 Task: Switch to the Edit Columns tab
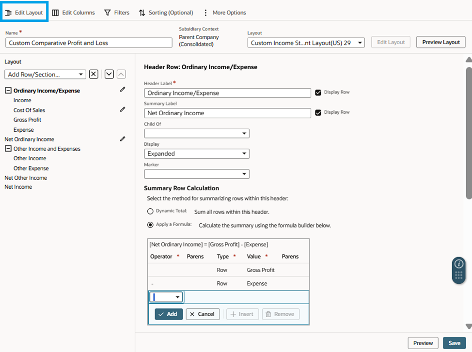click(74, 13)
